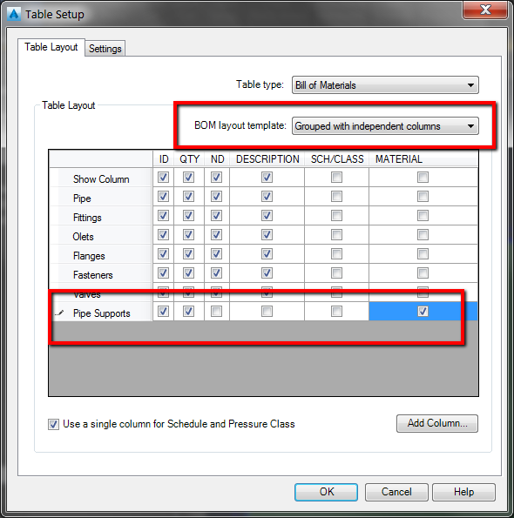The width and height of the screenshot is (514, 518).
Task: Enable Show Column for SCH/CLASS
Action: 336,177
